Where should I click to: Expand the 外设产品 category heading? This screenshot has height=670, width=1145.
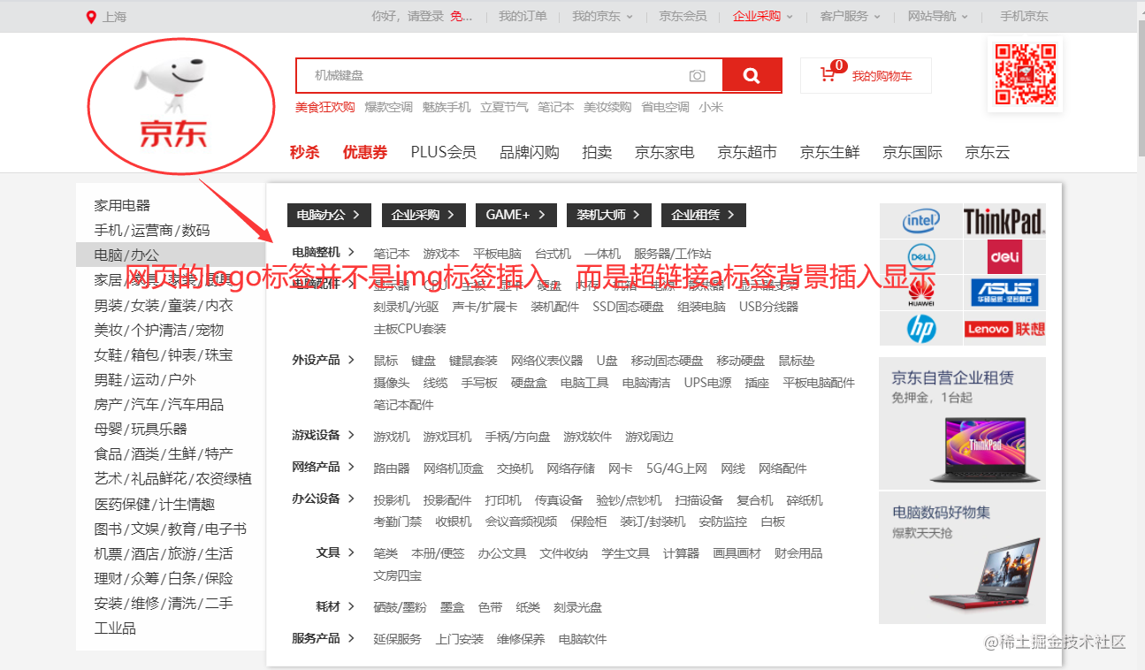(x=323, y=360)
